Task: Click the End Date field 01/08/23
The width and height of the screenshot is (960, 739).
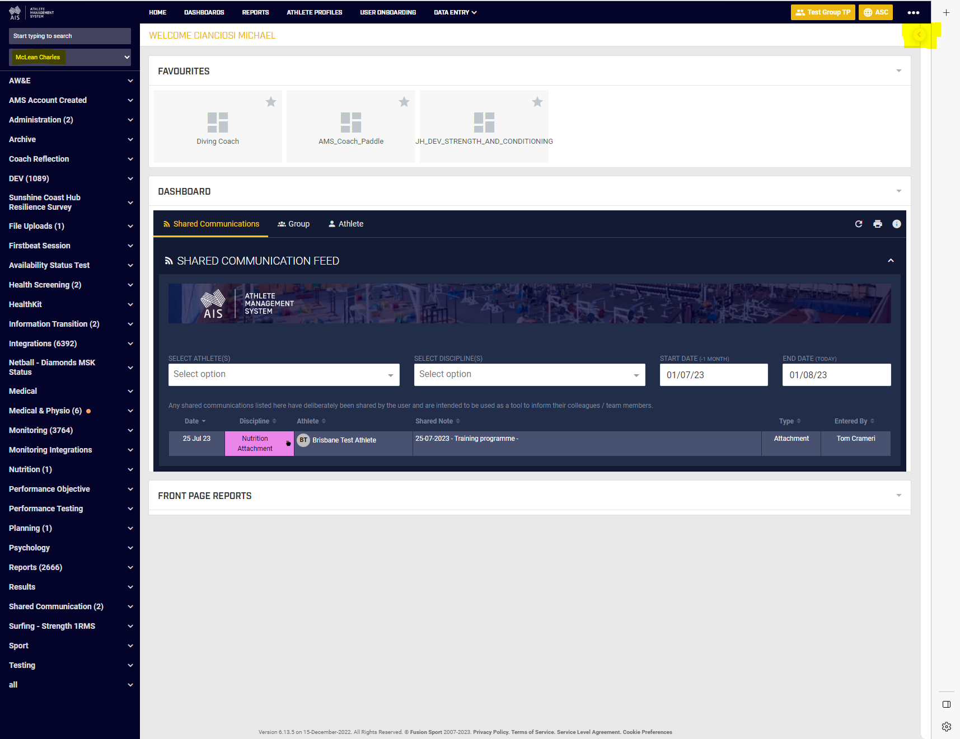Action: (x=836, y=375)
